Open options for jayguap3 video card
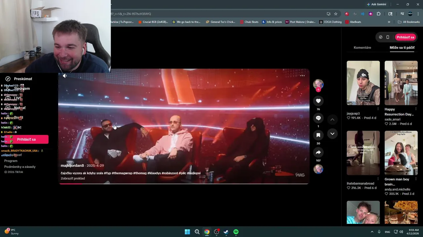423x237 pixels. pos(378,109)
